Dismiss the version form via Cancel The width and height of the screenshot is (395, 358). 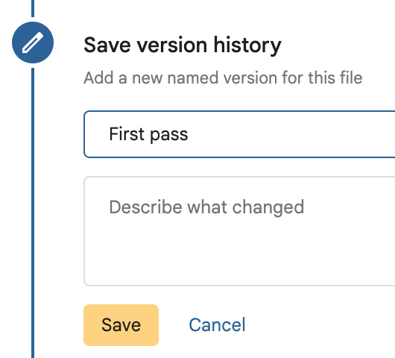coord(217,325)
